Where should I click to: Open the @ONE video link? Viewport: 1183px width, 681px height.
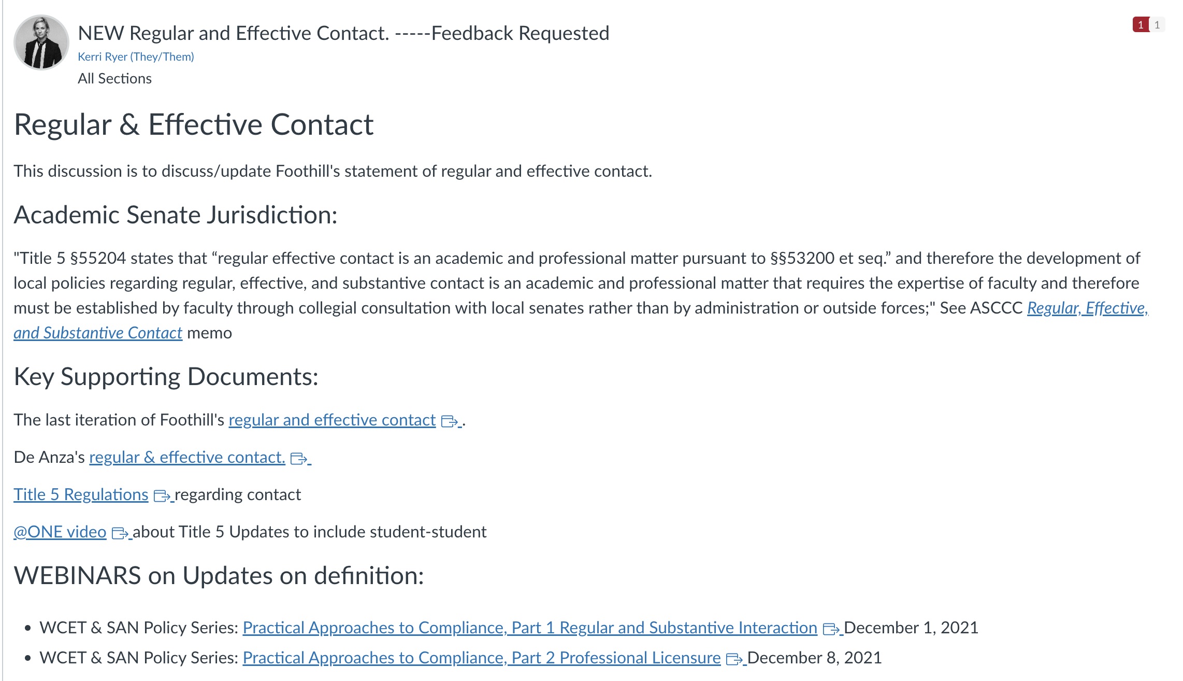(x=60, y=532)
